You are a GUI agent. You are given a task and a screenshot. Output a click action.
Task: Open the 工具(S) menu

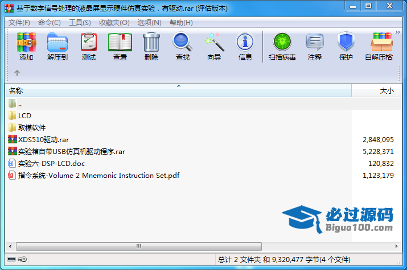tap(80, 23)
